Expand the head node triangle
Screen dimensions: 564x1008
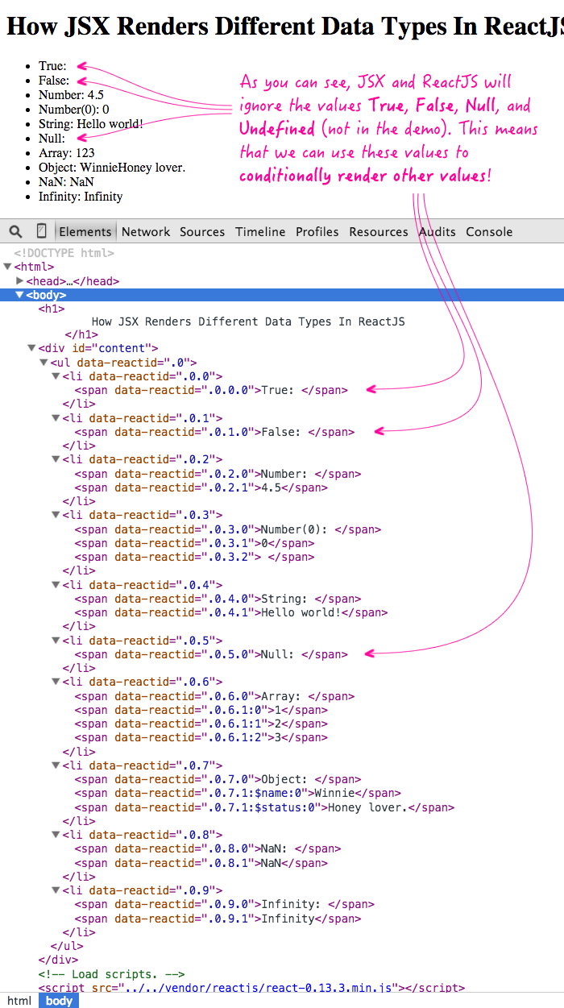click(20, 280)
